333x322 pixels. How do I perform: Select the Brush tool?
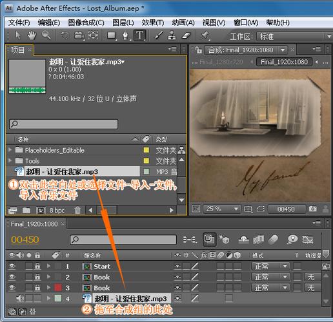[x=158, y=35]
